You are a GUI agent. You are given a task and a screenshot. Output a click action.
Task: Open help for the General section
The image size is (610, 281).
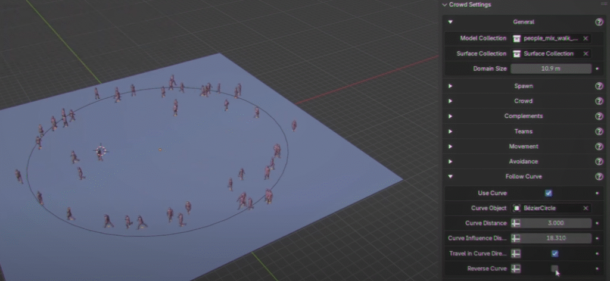click(599, 22)
